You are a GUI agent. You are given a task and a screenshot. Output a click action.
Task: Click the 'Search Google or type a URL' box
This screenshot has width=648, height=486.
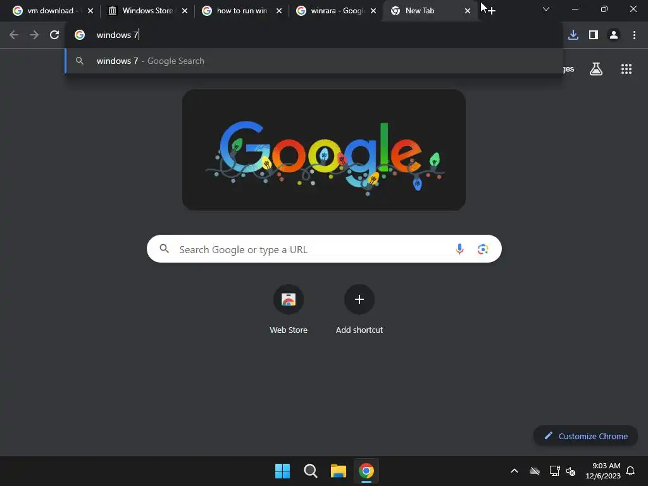(x=324, y=249)
